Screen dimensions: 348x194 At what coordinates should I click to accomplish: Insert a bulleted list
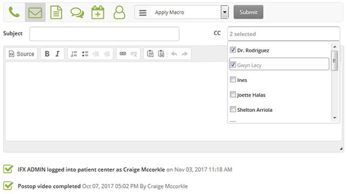[85, 54]
